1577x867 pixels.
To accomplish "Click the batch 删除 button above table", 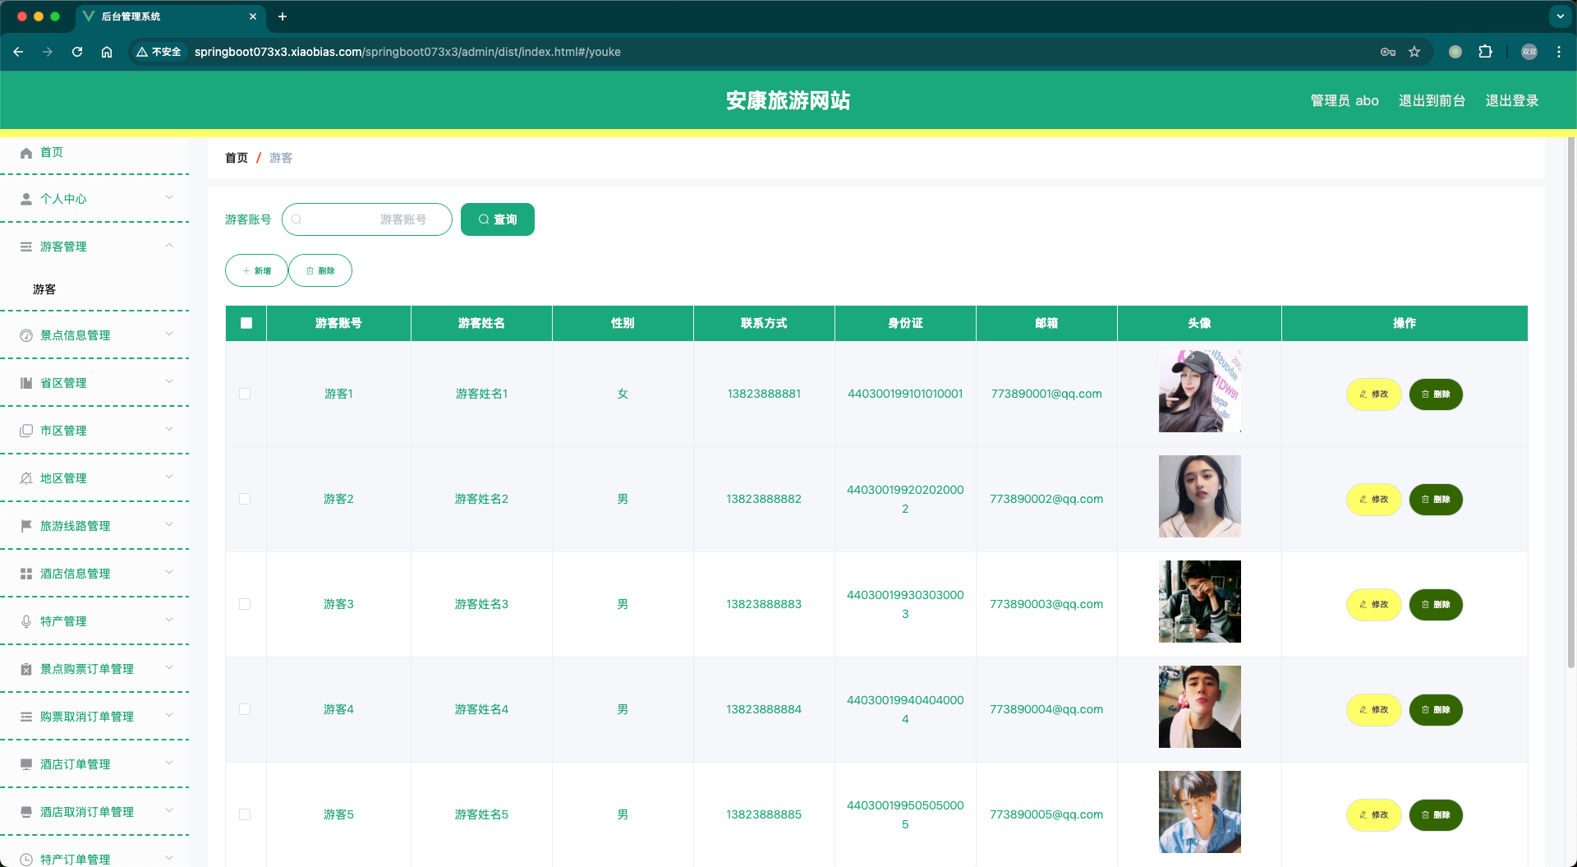I will tap(320, 270).
